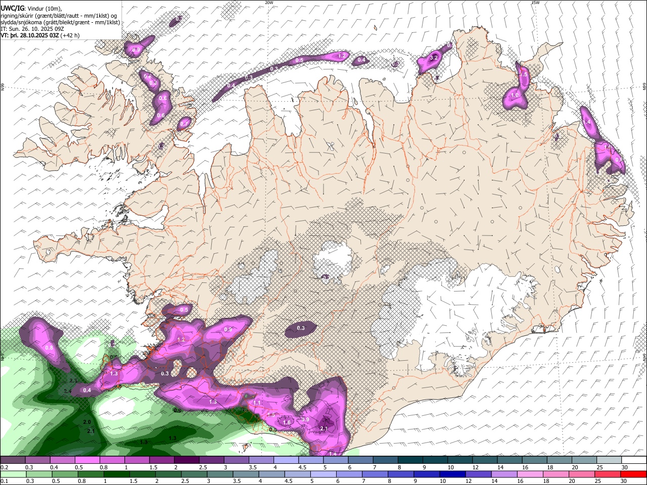647x485 pixels.
Task: Click the '2.4' precipitation value on the map
Action: coord(68,391)
